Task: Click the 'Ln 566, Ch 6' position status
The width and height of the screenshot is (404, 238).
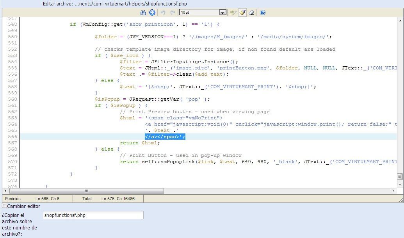Action: pyautogui.click(x=47, y=199)
